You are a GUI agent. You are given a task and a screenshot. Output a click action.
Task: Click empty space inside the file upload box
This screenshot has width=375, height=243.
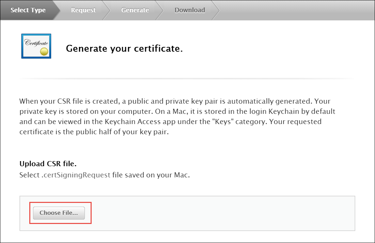221,213
